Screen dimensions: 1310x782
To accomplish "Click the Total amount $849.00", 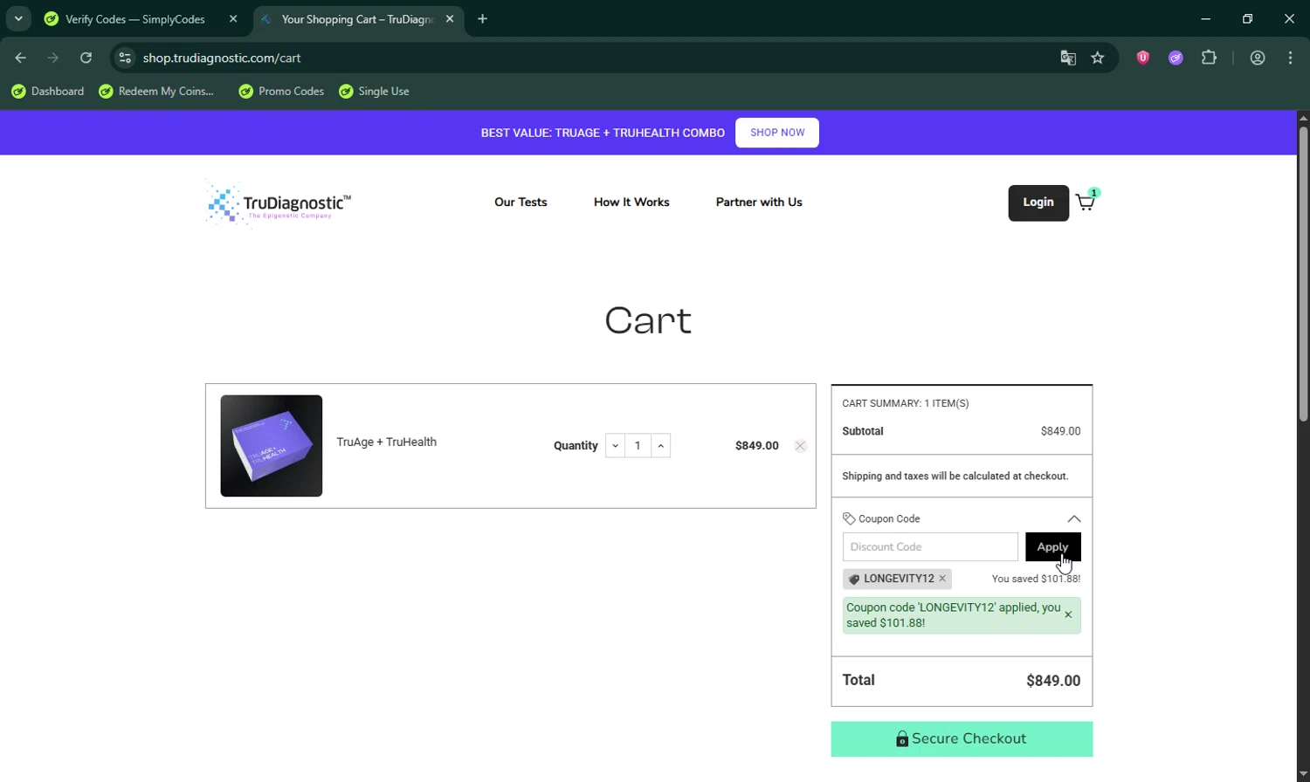I will click(1053, 681).
